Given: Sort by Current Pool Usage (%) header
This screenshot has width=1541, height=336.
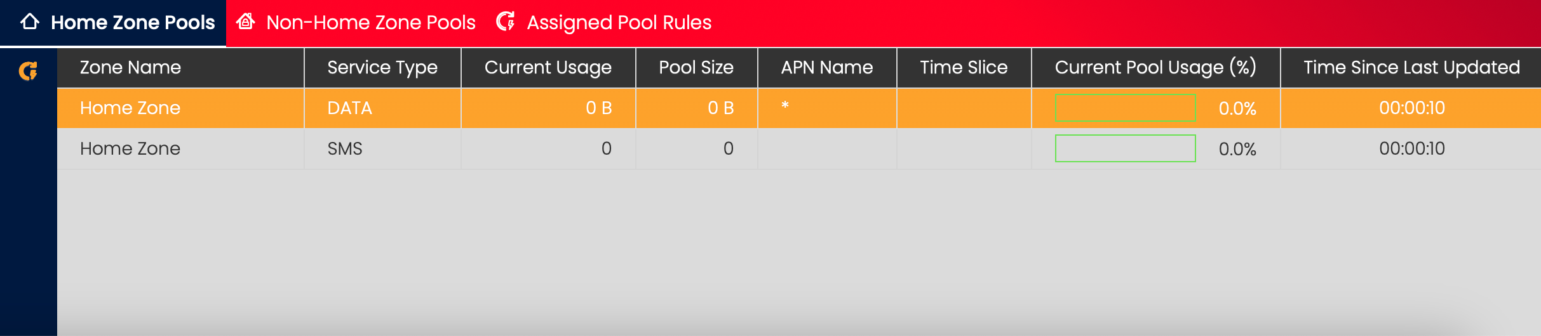Looking at the screenshot, I should (x=1155, y=67).
